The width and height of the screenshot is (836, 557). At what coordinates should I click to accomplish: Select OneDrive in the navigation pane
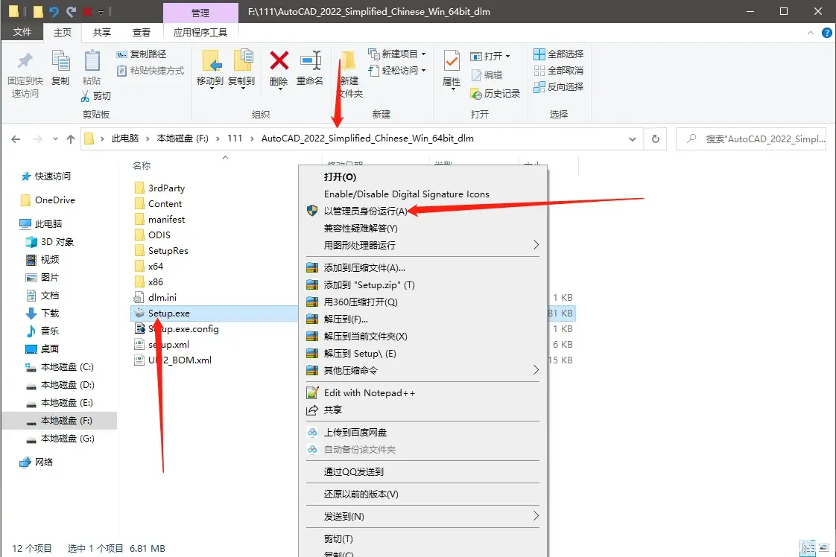click(55, 200)
